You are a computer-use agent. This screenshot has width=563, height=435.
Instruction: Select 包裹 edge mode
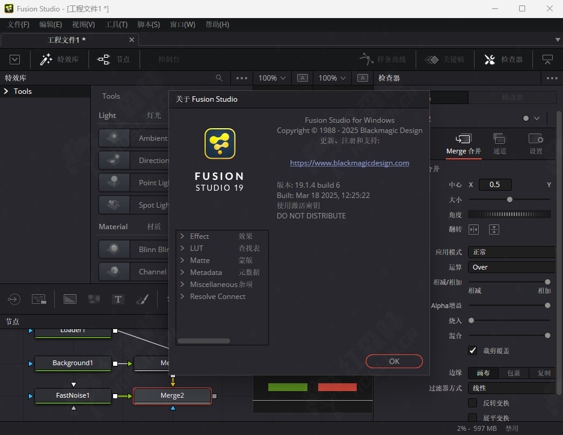pos(514,373)
